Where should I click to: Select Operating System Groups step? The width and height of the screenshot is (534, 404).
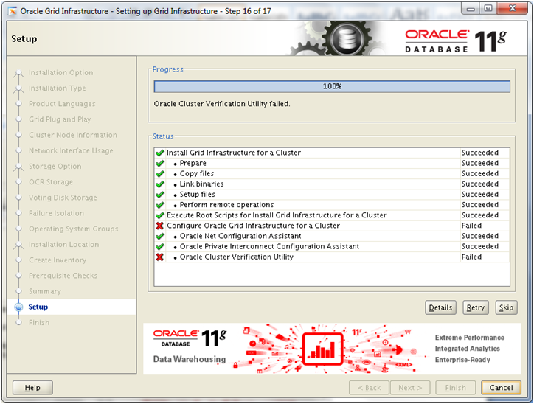tap(74, 229)
